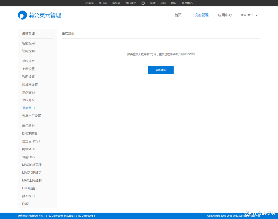Open 社区 link in top bar

click(x=163, y=3)
